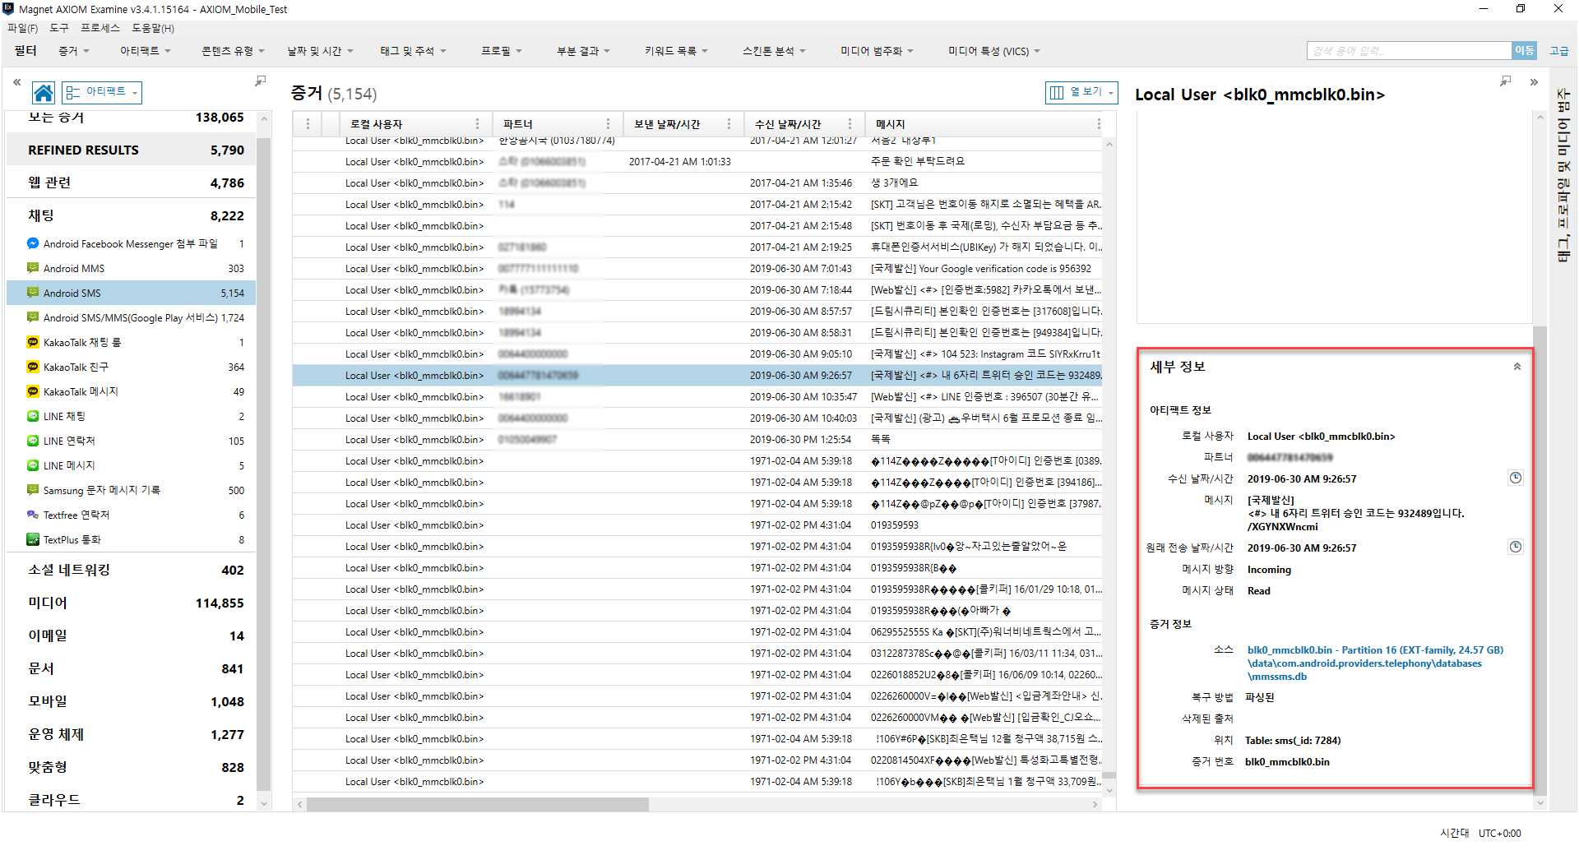Screen dimensions: 1579x855
Task: Open the Advanced search link
Action: 1559,51
